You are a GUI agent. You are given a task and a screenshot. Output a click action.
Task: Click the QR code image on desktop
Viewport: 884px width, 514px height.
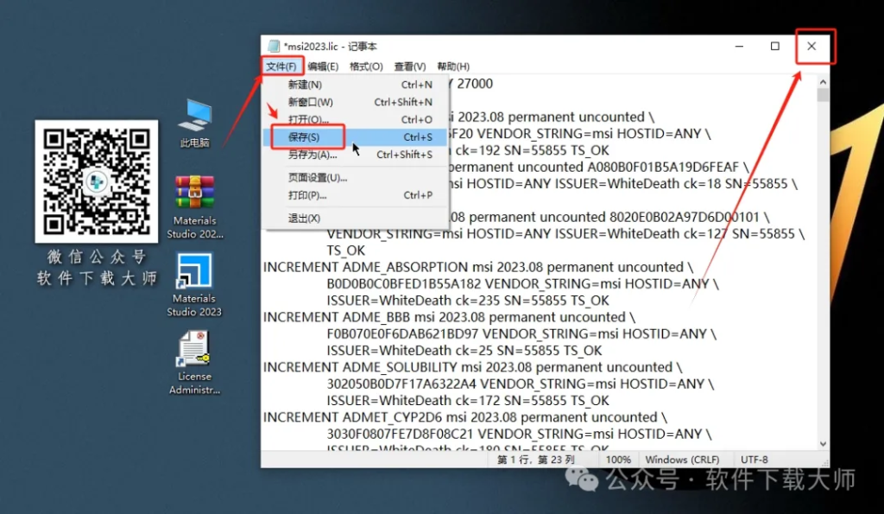tap(96, 181)
